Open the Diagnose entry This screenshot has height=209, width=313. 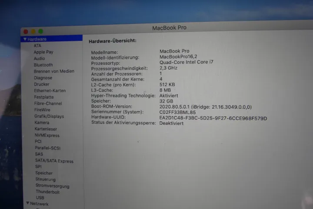click(43, 78)
